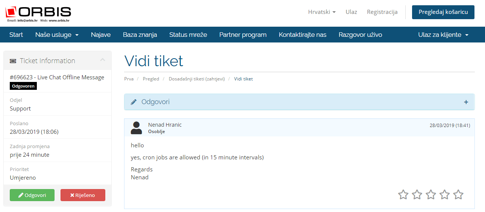Rate reply with first star
Screen dimensions: 485x212
click(403, 195)
